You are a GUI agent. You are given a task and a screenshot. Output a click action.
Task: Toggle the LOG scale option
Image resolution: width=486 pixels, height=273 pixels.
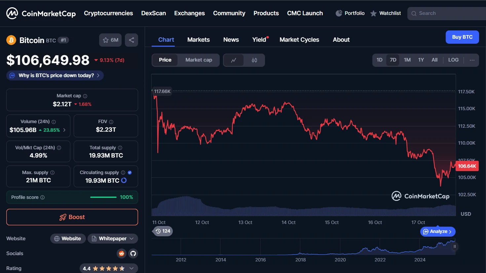point(453,60)
